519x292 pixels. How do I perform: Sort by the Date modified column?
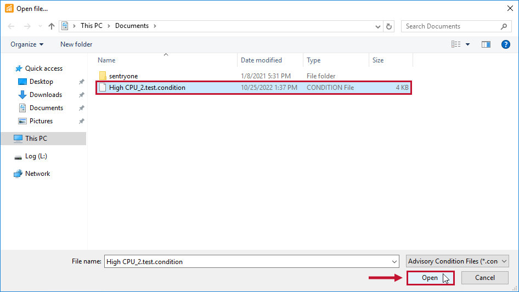(x=261, y=60)
